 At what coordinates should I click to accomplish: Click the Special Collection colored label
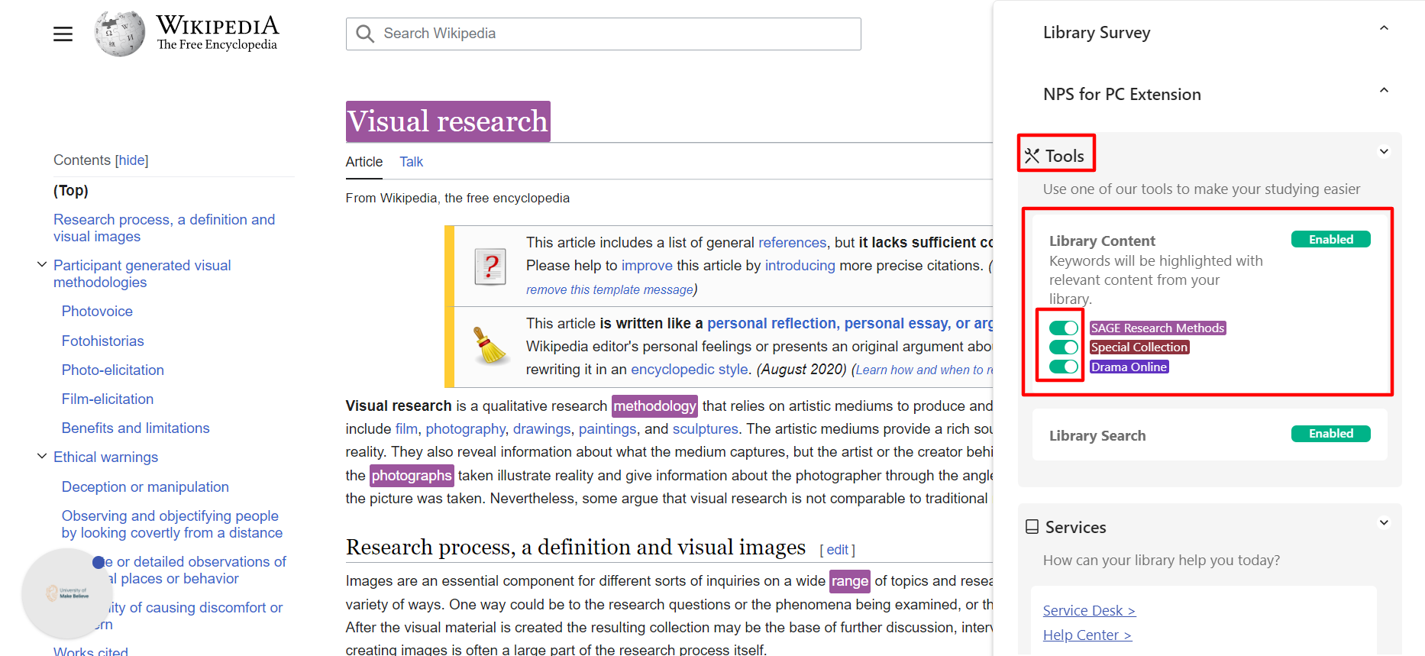1139,347
